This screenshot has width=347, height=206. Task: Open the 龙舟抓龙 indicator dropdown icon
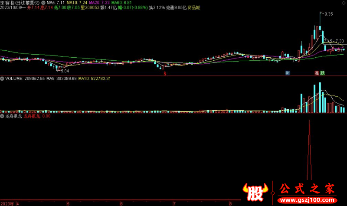pos(2,116)
